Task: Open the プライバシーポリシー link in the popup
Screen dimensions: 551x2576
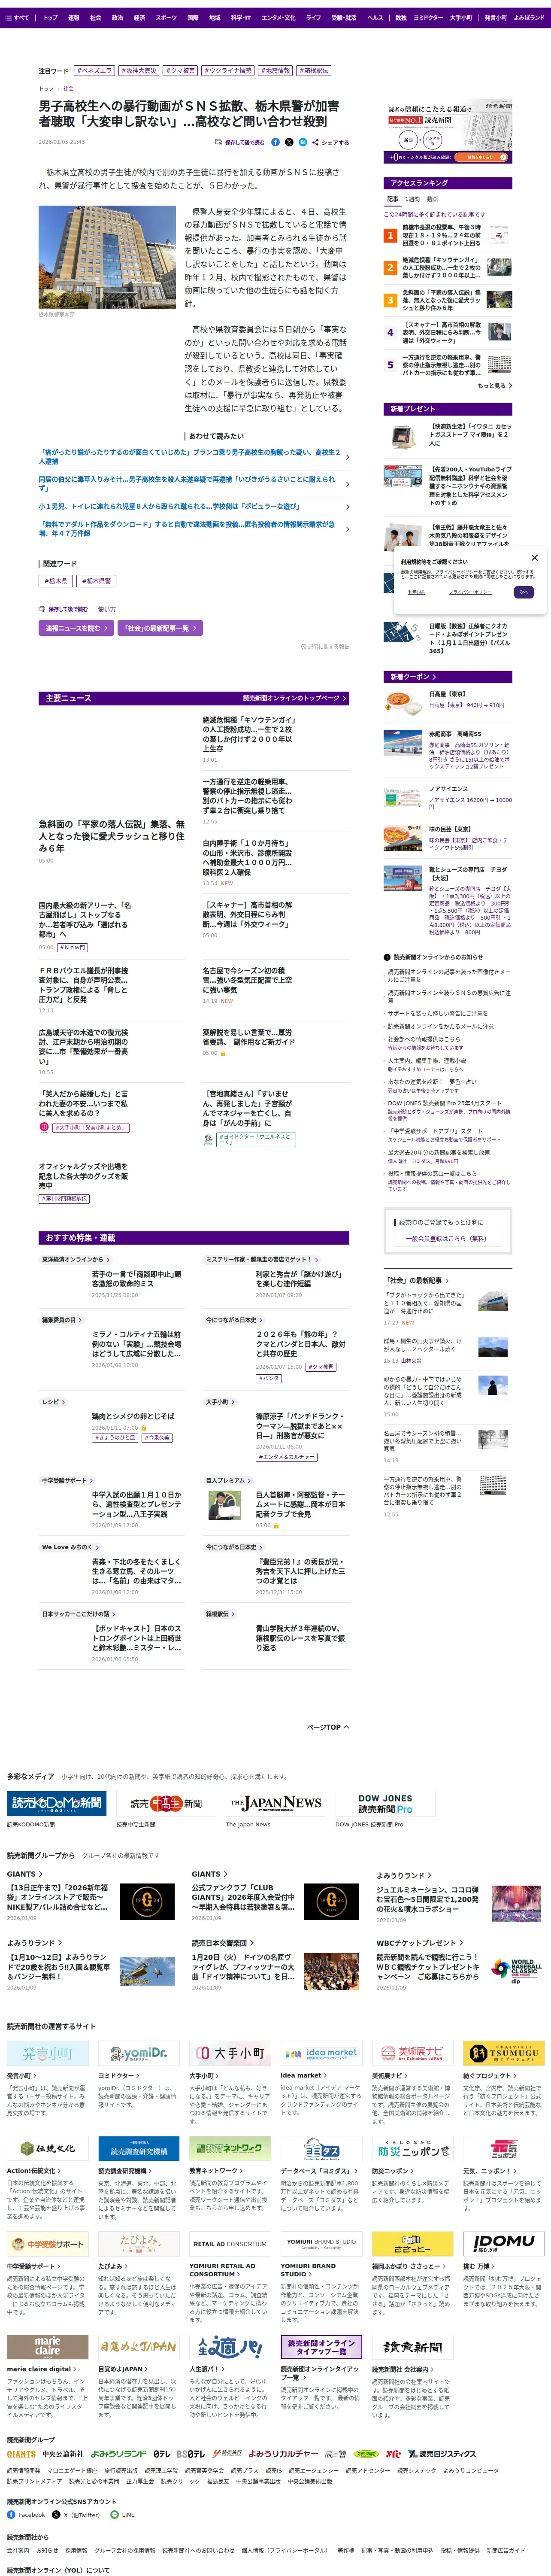Action: 469,592
